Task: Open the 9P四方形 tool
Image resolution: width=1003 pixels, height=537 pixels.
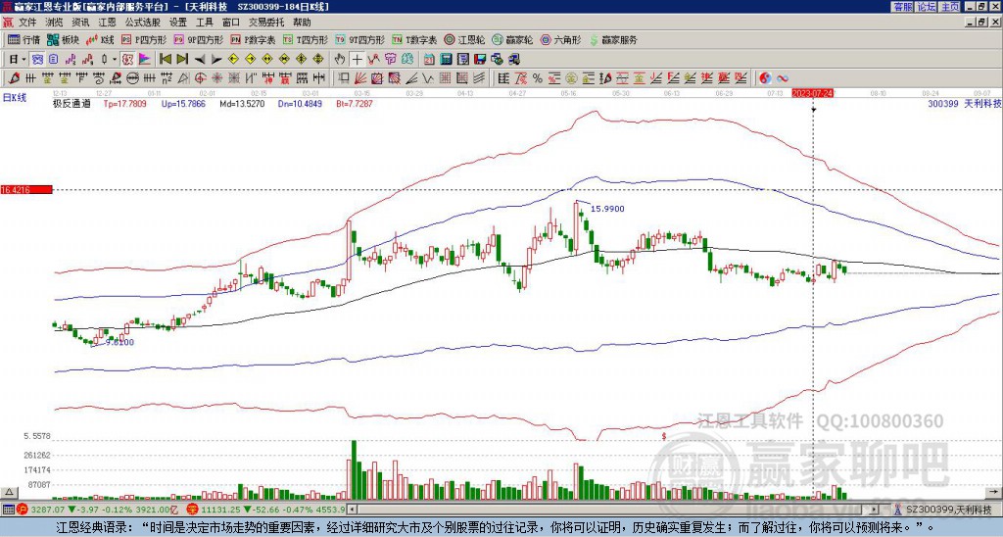Action: pyautogui.click(x=199, y=39)
